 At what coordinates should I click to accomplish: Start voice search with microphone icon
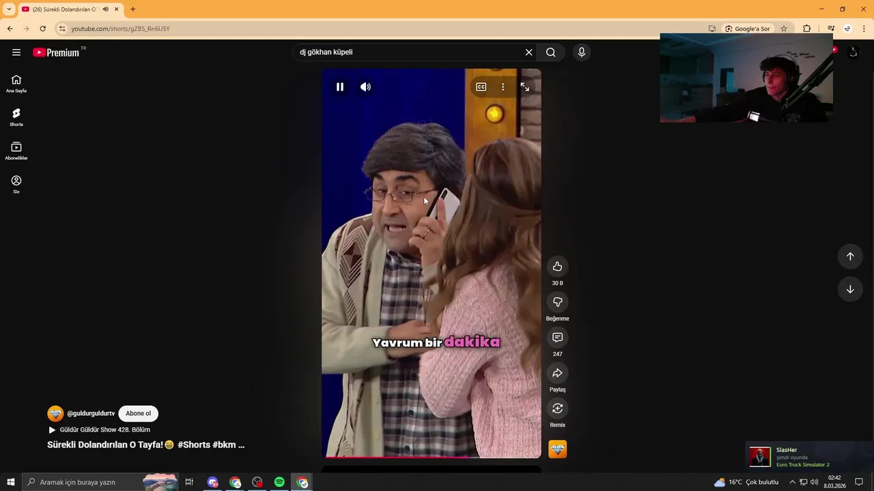[582, 53]
